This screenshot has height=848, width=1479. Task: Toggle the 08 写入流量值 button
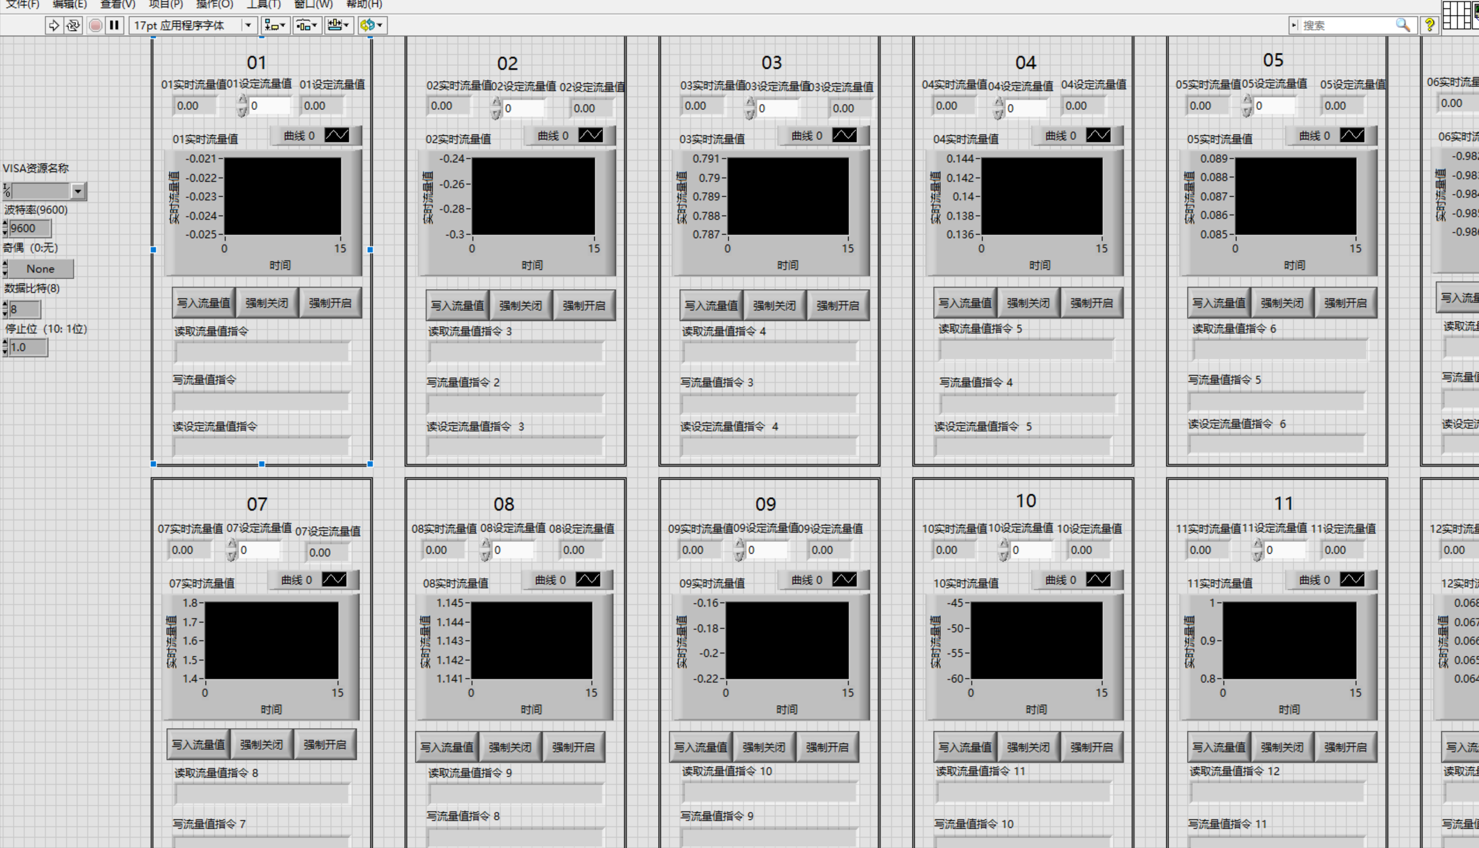pyautogui.click(x=447, y=747)
